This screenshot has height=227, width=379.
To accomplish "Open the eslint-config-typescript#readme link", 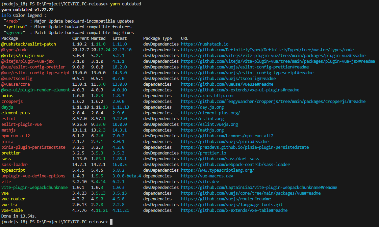I will click(x=247, y=73).
